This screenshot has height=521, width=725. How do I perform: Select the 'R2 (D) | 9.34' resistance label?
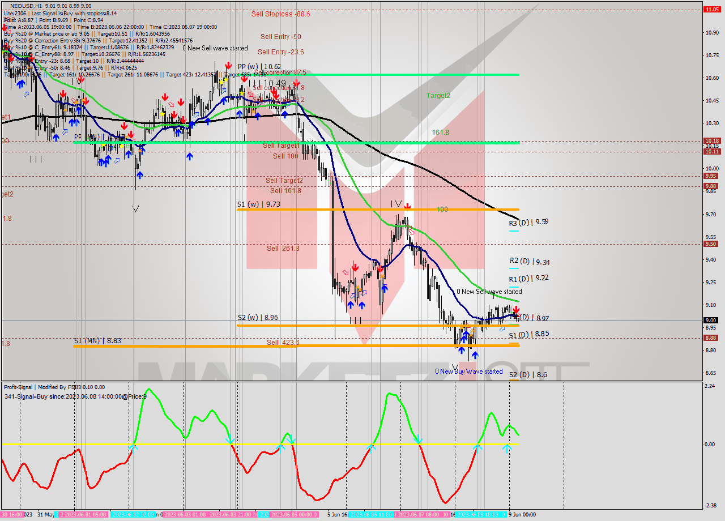click(529, 262)
